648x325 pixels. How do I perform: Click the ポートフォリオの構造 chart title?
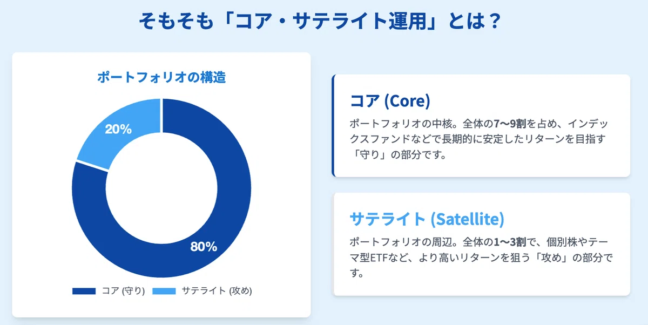(x=161, y=77)
